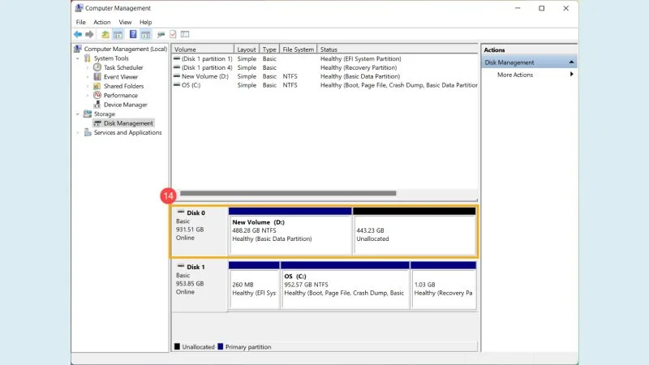649x365 pixels.
Task: Collapse the Storage tree node
Action: coord(77,114)
